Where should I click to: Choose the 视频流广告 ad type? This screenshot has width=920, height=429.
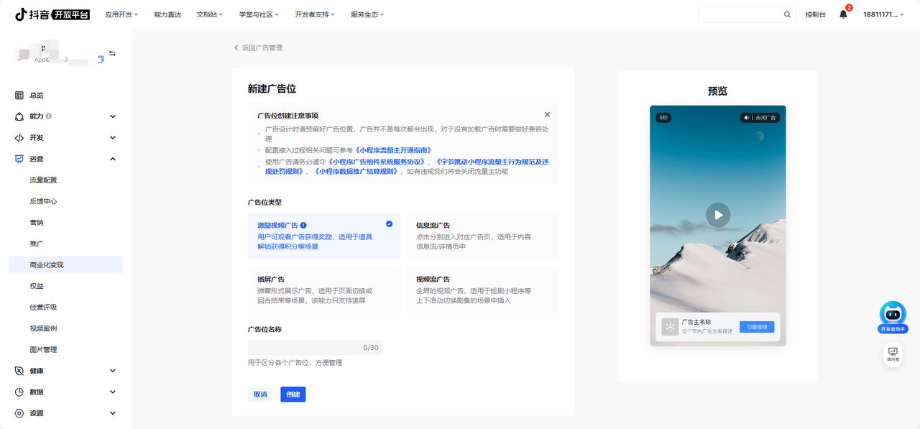pyautogui.click(x=482, y=290)
